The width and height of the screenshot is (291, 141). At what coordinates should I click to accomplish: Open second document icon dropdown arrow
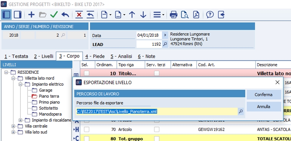124,15
